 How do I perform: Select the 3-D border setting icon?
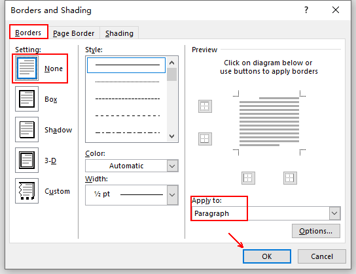click(27, 160)
